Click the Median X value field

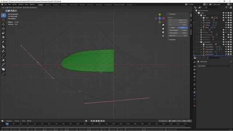[178, 20]
